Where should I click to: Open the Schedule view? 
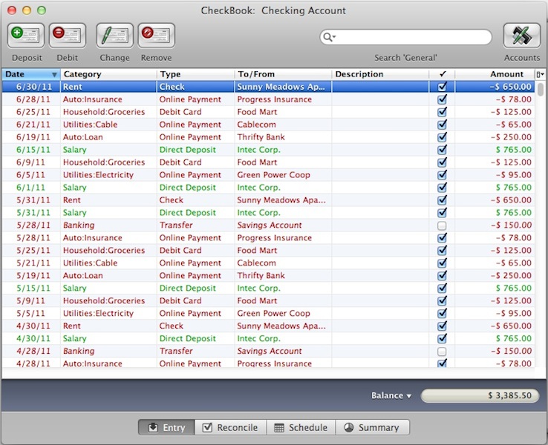[x=301, y=427]
